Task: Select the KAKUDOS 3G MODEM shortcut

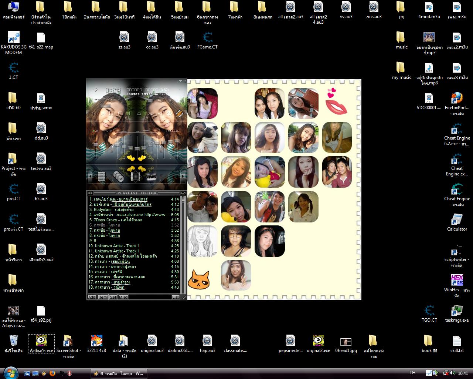Action: [x=14, y=43]
